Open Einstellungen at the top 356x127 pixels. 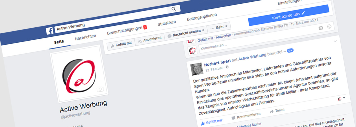tap(289, 2)
